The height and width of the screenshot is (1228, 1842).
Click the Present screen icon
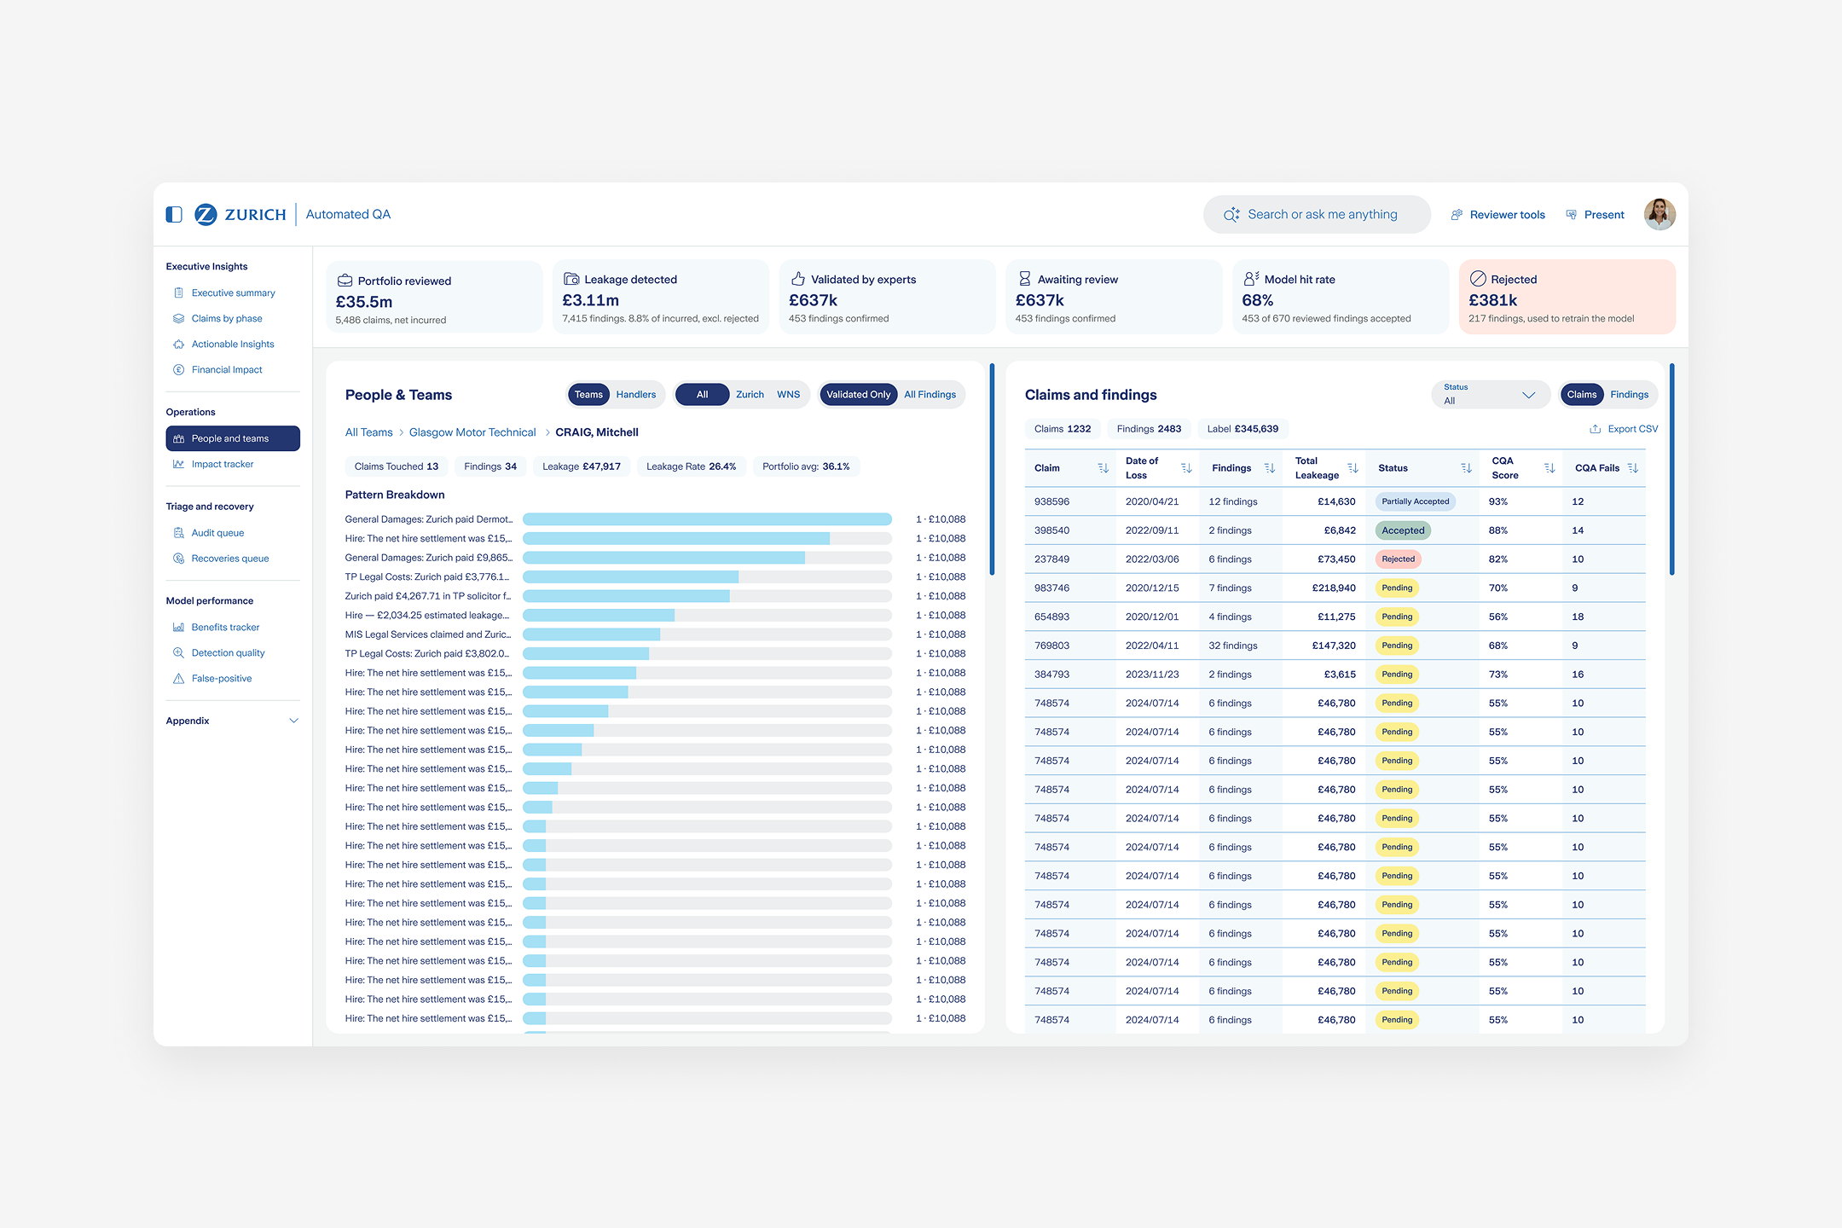1571,215
